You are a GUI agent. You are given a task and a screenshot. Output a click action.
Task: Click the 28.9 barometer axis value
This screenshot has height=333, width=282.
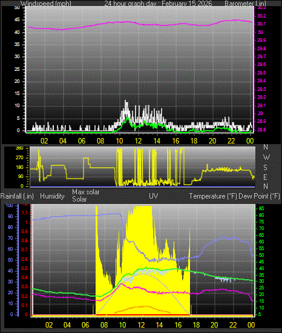pyautogui.click(x=261, y=121)
